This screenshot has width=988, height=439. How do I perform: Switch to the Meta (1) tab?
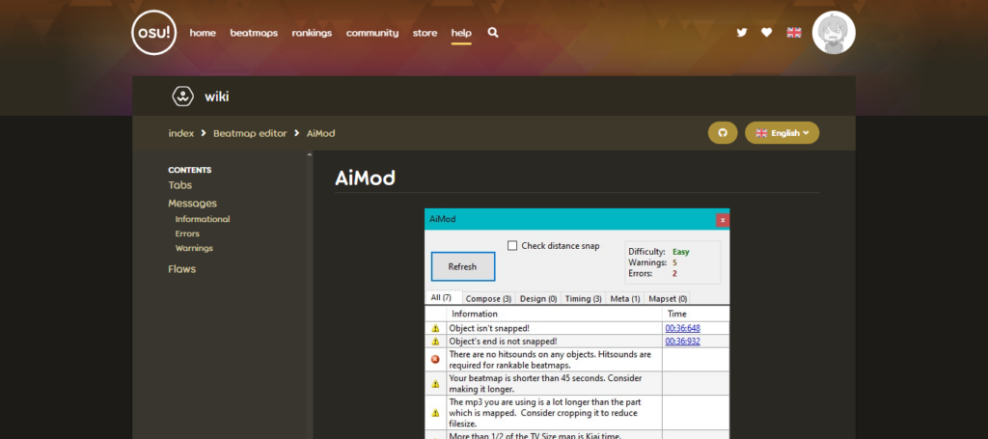click(x=625, y=298)
